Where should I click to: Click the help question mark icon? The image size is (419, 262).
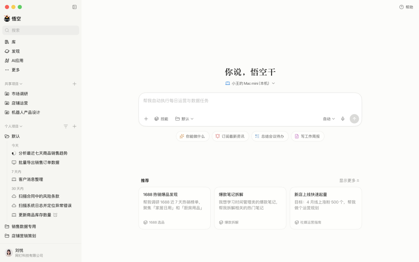pos(401,7)
